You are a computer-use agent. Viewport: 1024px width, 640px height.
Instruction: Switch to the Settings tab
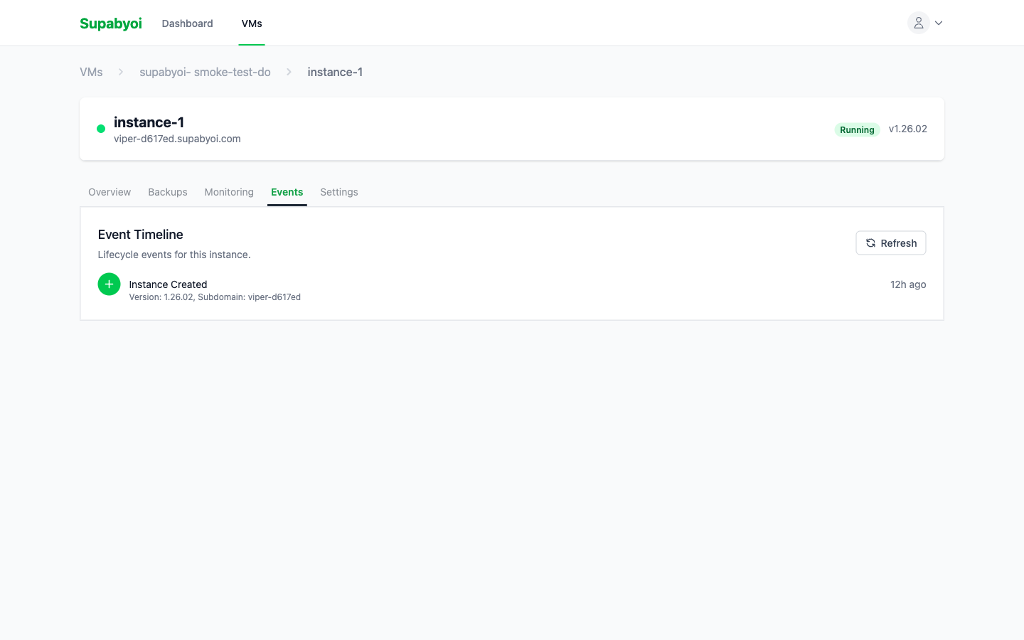338,192
